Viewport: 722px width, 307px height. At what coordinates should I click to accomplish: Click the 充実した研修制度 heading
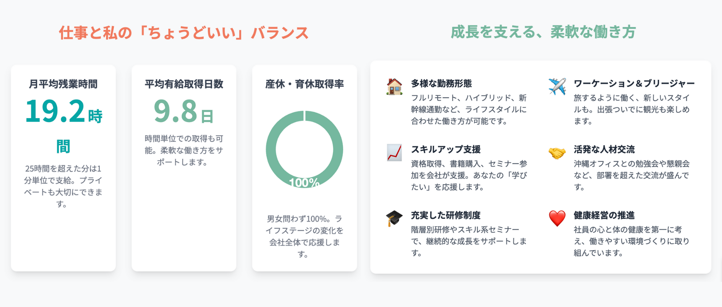point(446,215)
